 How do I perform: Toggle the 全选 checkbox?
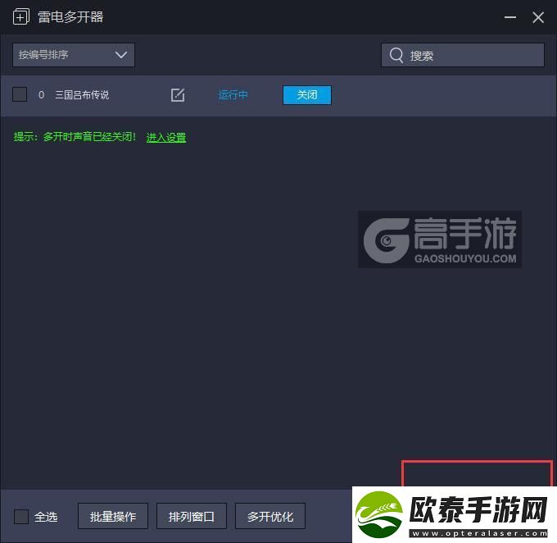tap(21, 516)
